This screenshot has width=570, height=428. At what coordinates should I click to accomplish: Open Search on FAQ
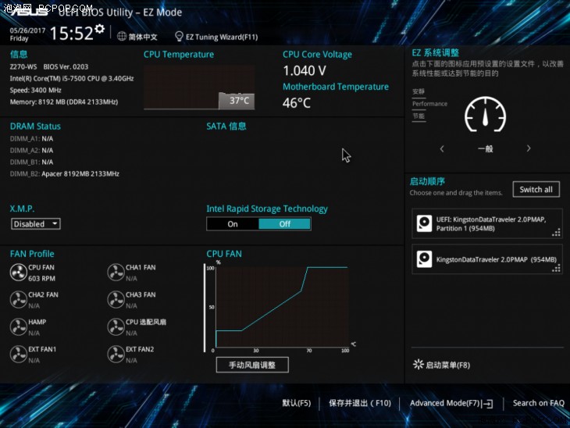pyautogui.click(x=538, y=403)
